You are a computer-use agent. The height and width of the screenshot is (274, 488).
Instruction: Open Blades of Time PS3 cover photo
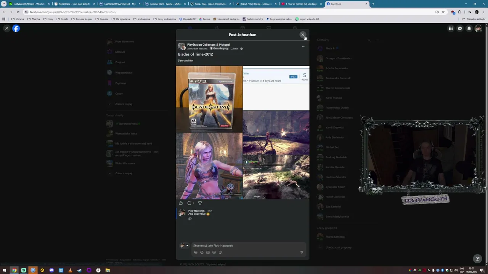coord(209,99)
